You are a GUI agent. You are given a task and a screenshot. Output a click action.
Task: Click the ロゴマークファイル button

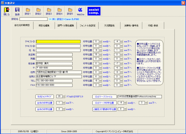click(104, 97)
